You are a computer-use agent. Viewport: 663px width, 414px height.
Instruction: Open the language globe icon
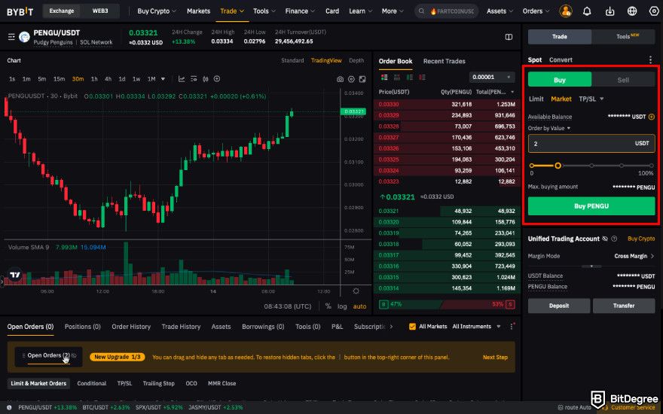(x=632, y=11)
